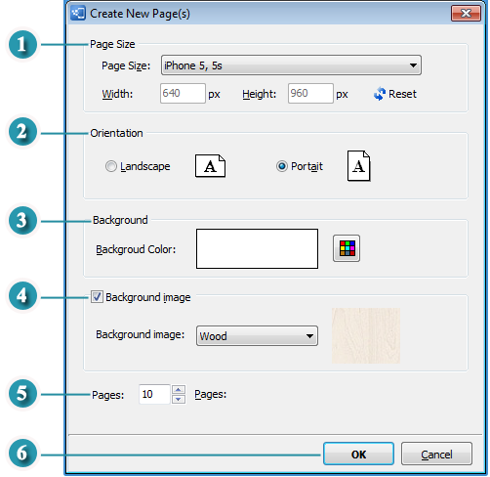The image size is (490, 477).
Task: Click the white background color swatch
Action: click(x=257, y=248)
